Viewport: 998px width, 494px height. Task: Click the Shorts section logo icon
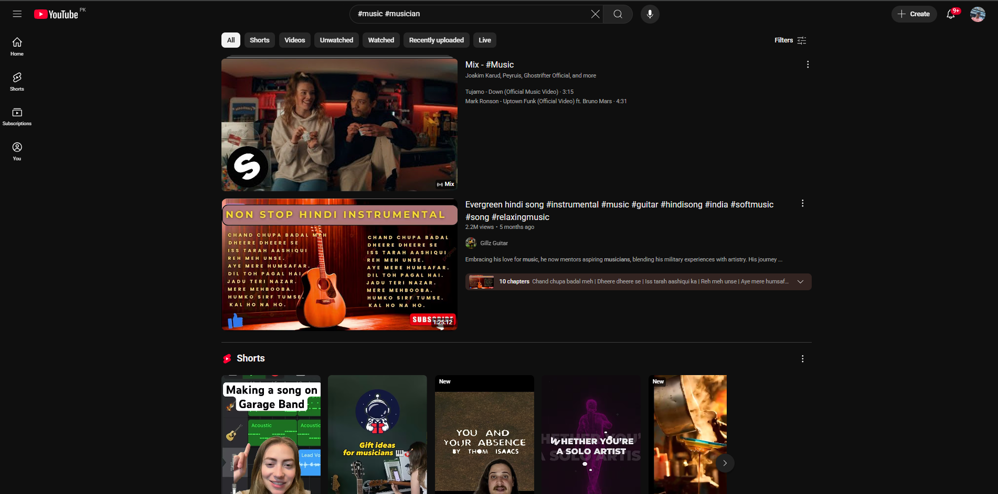pos(227,358)
